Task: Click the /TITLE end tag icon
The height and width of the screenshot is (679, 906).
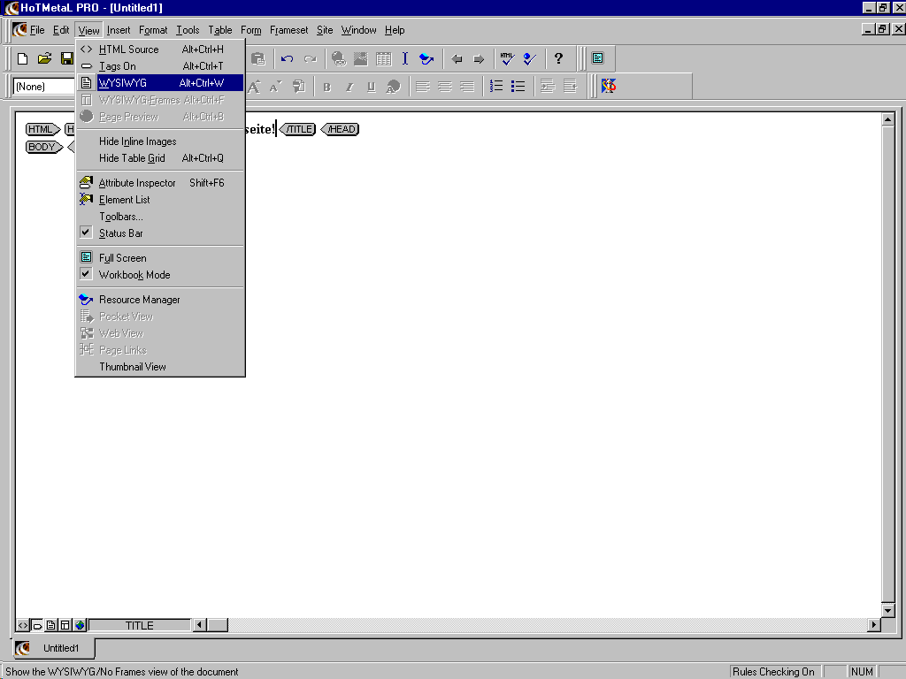Action: pos(298,129)
